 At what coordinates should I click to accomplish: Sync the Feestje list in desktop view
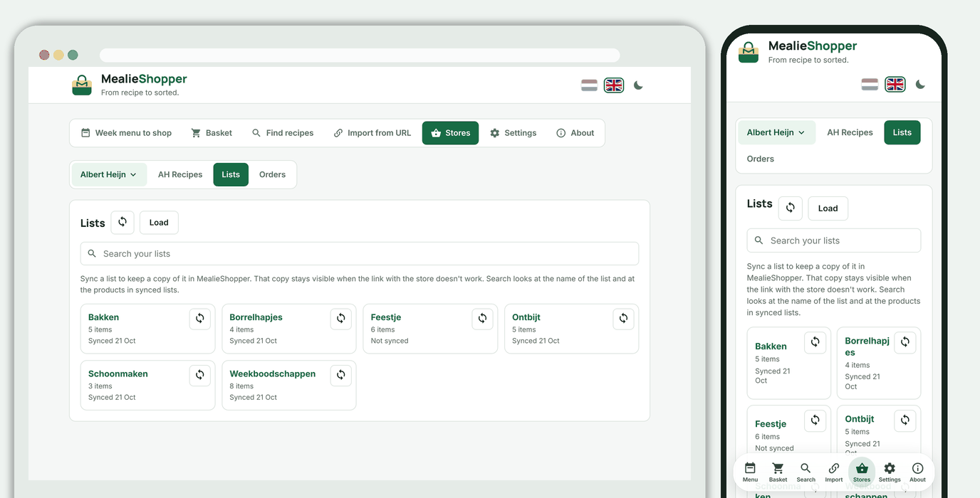pos(482,319)
